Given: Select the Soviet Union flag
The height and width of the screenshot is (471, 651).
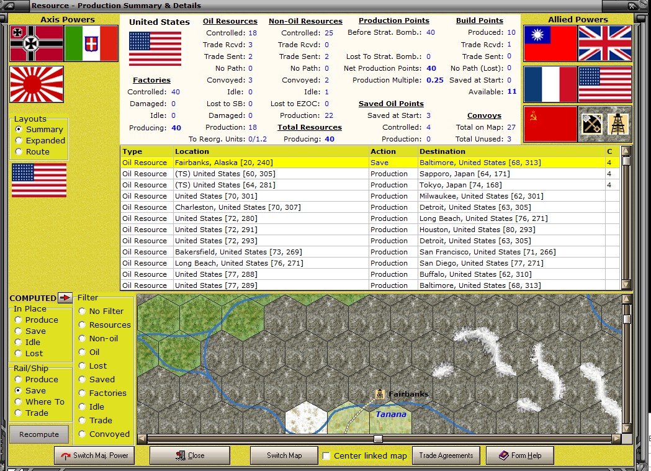Looking at the screenshot, I should tap(550, 124).
